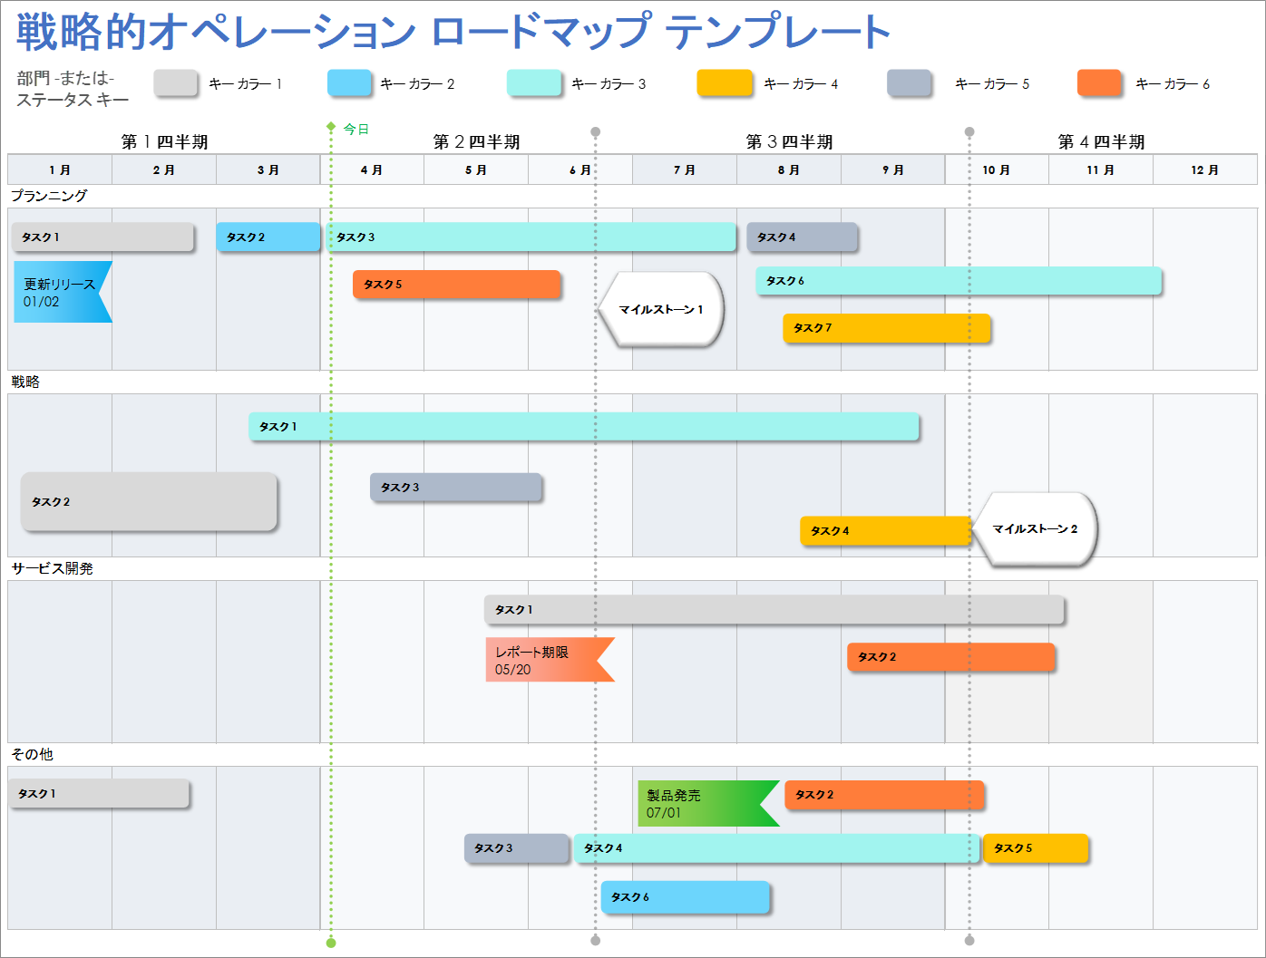
Task: Select blue タスク 6 bar in その他
Action: click(686, 897)
